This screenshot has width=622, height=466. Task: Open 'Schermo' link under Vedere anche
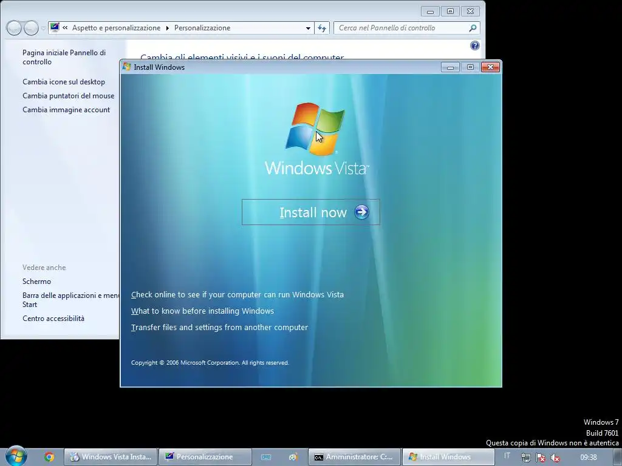click(36, 282)
